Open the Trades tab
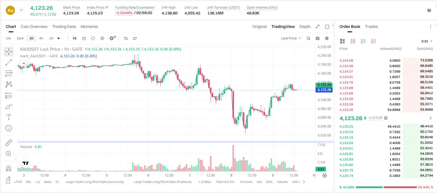 coord(372,27)
